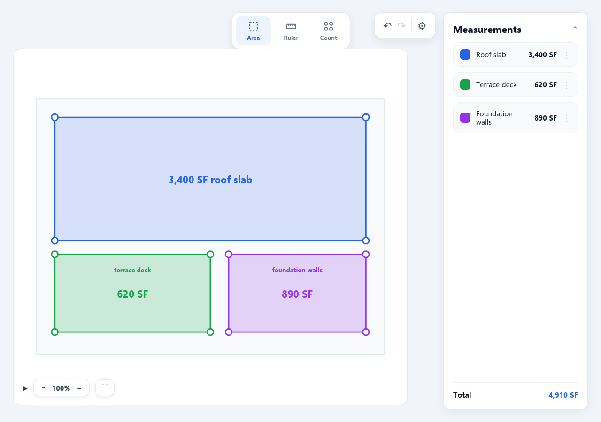The height and width of the screenshot is (422, 601).
Task: Click the 4,910 SF total value
Action: [x=563, y=395]
